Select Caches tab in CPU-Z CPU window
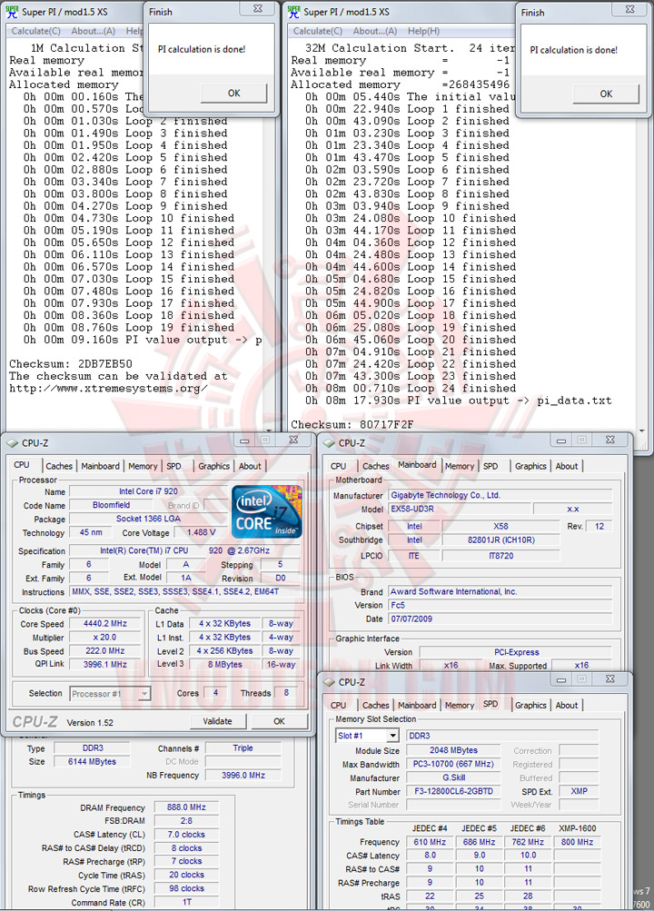The width and height of the screenshot is (654, 911). coord(59,466)
